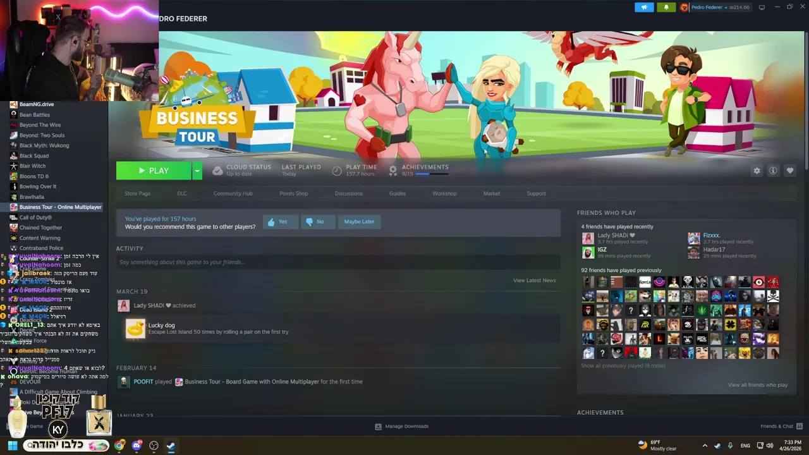Expand hidden system tray icons chevron
809x455 pixels.
[x=705, y=446]
